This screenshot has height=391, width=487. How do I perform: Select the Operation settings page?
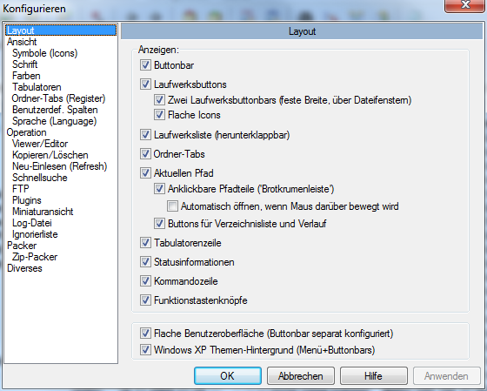tap(26, 132)
